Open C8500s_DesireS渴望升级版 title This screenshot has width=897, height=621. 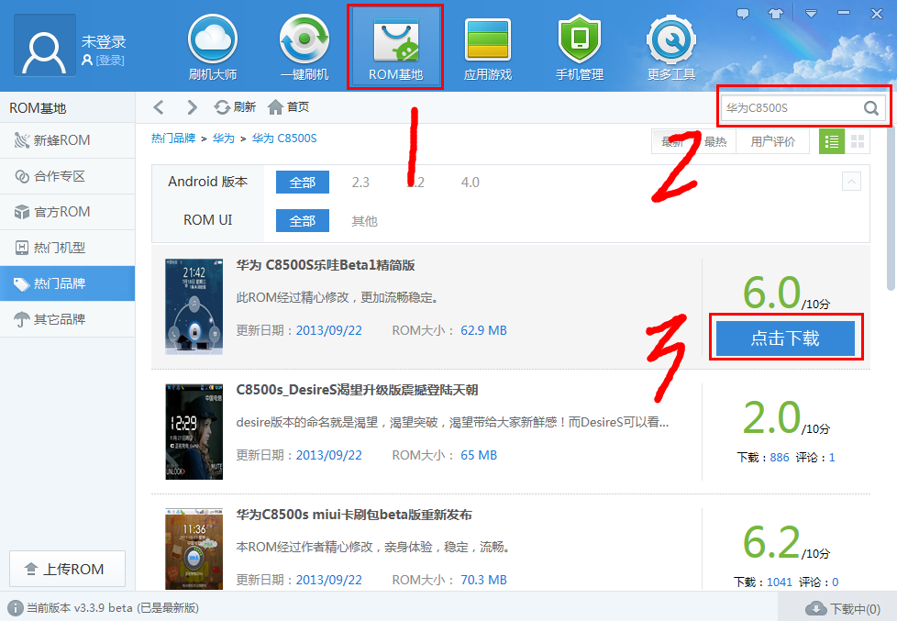pos(357,390)
